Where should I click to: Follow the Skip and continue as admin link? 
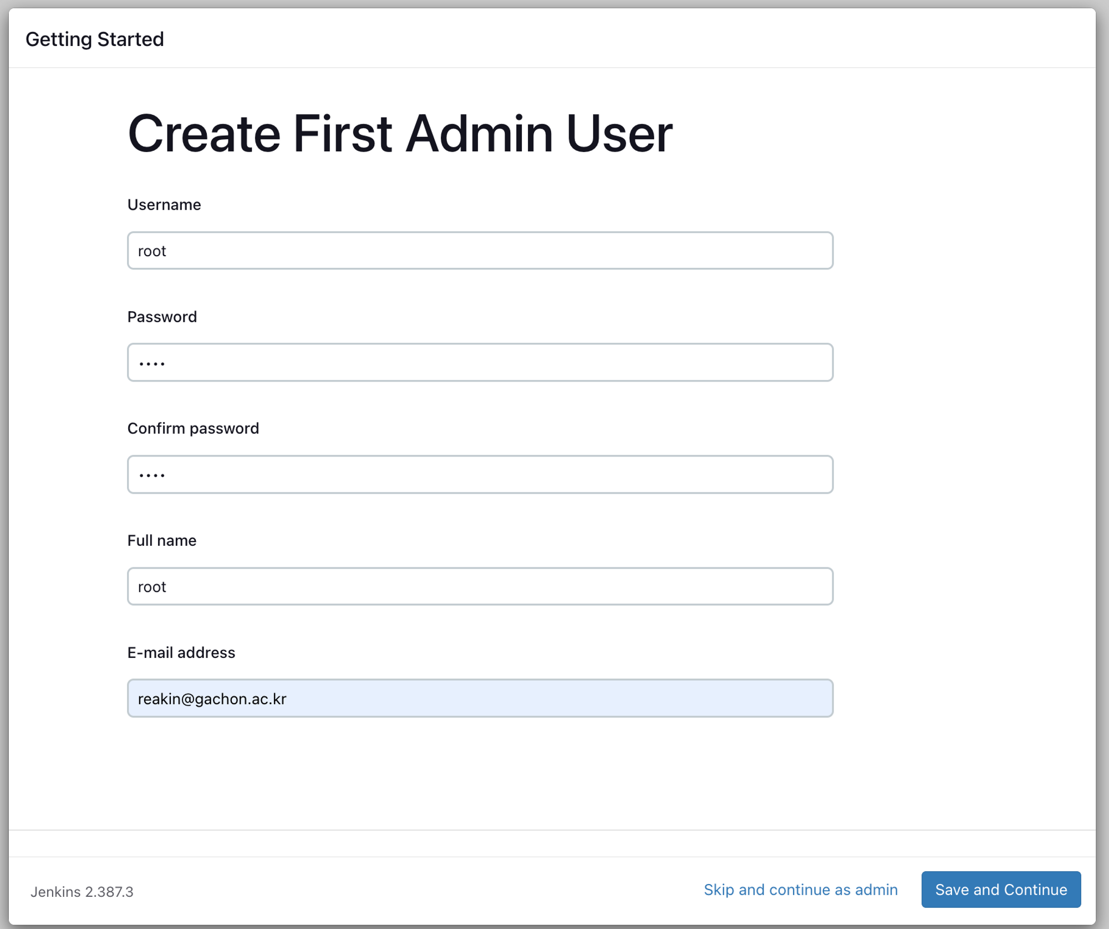point(800,890)
